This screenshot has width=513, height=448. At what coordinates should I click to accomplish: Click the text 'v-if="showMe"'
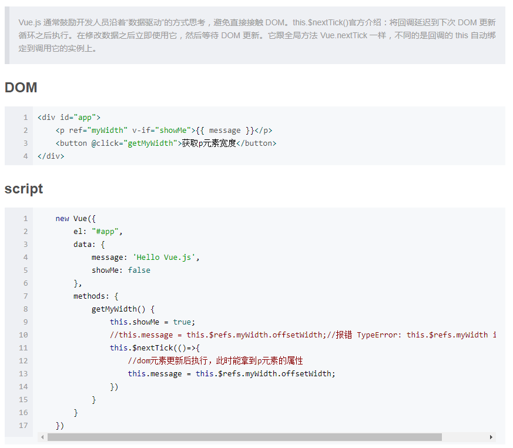coord(162,131)
